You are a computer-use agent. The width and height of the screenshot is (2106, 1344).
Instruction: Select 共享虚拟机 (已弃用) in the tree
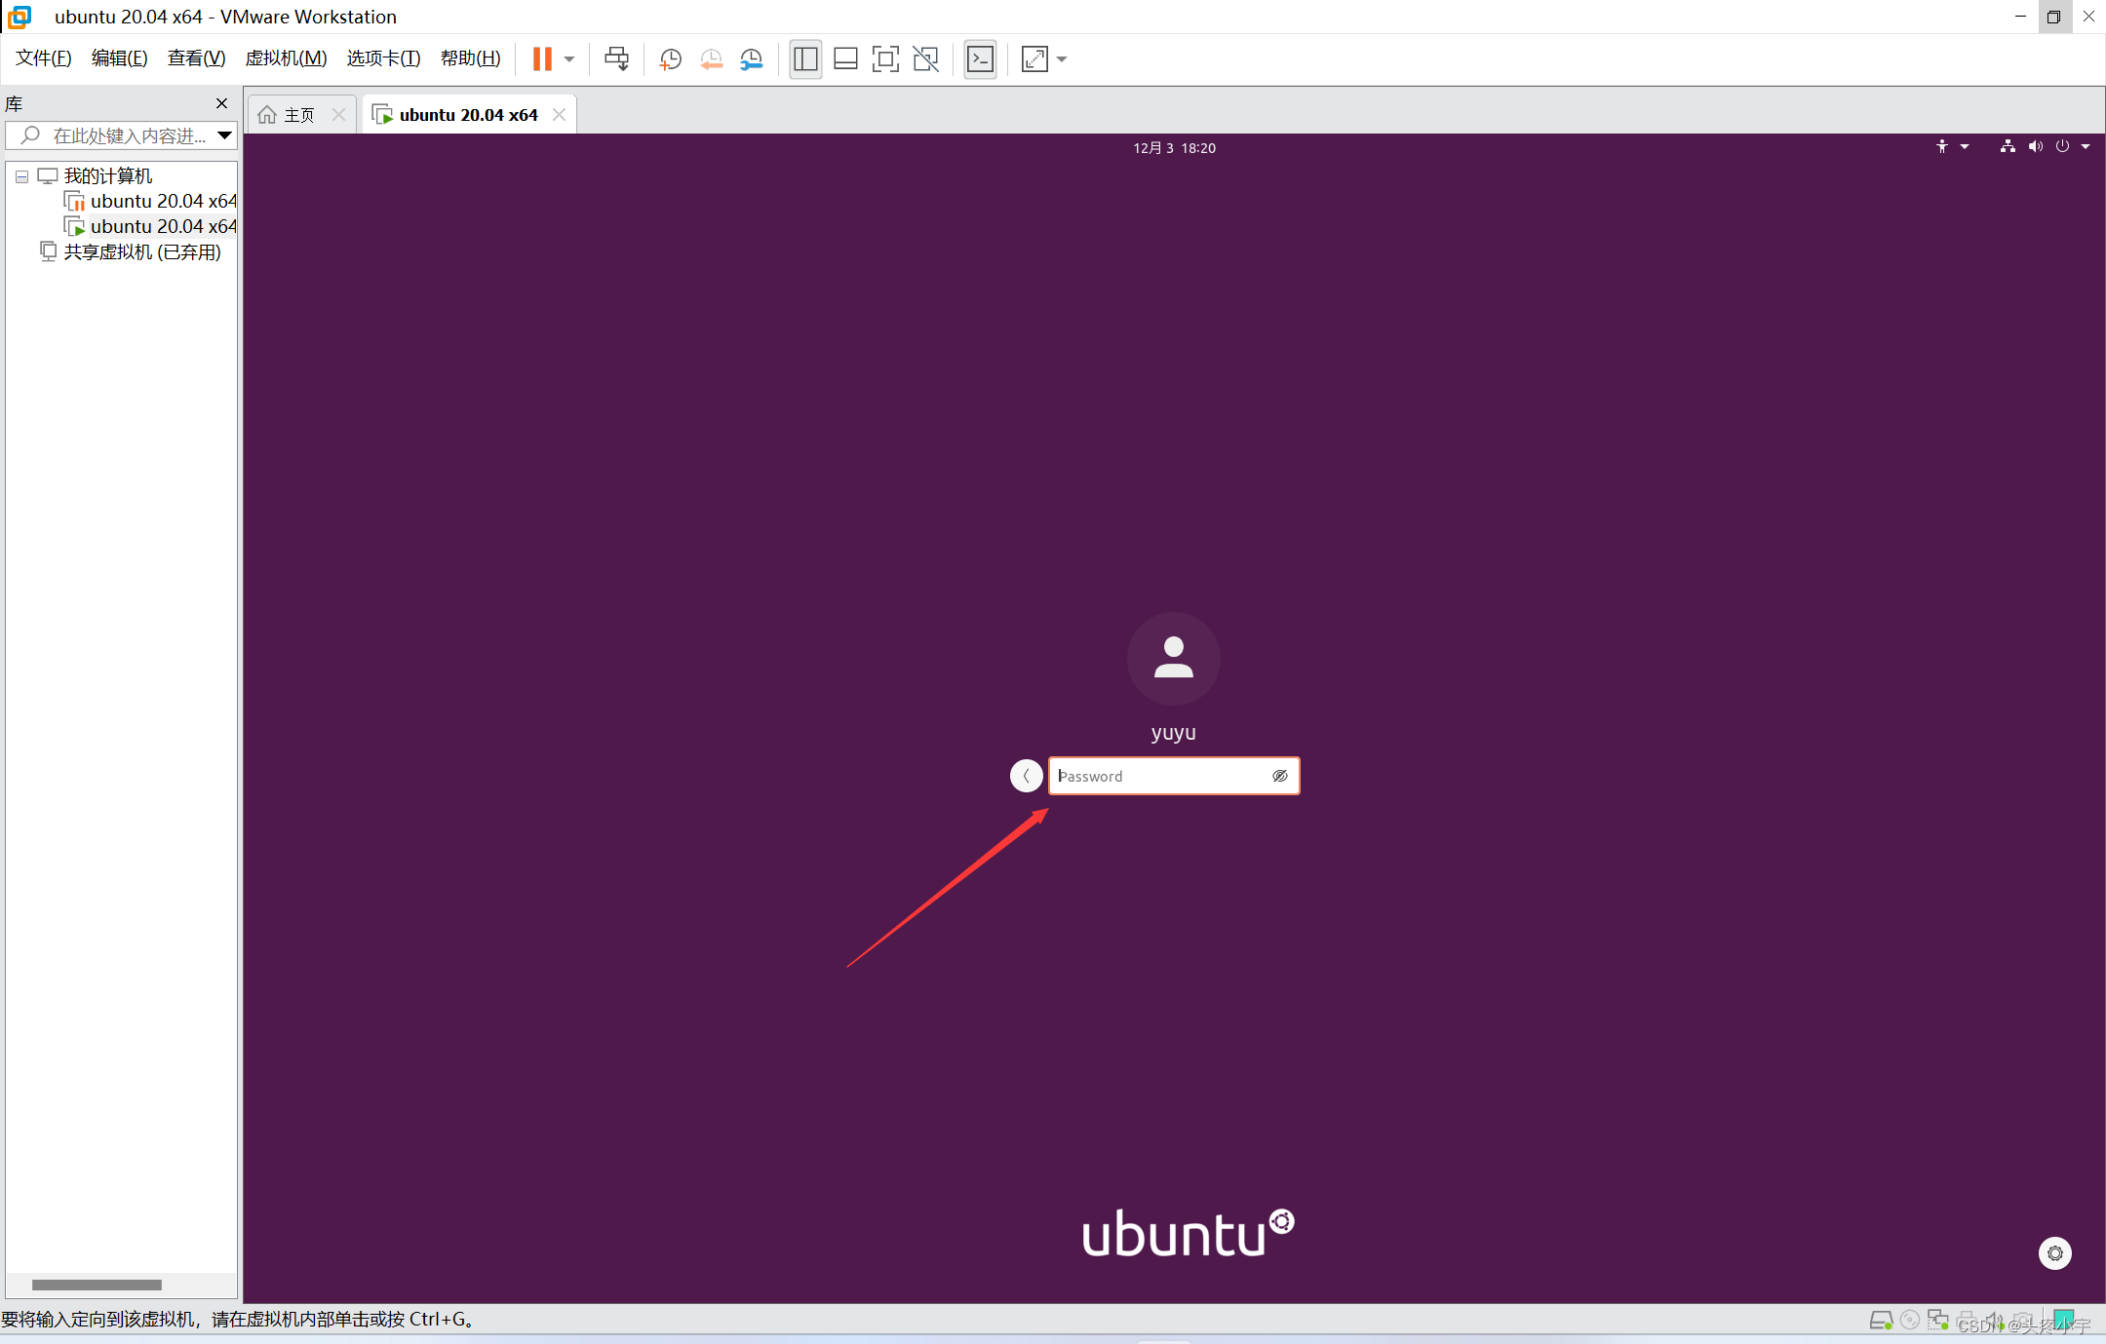(131, 251)
